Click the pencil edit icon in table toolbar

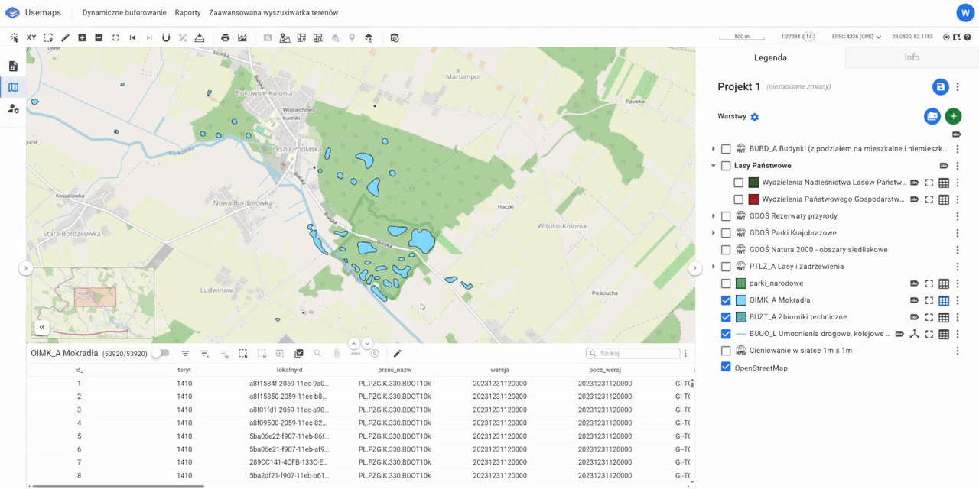pos(397,354)
